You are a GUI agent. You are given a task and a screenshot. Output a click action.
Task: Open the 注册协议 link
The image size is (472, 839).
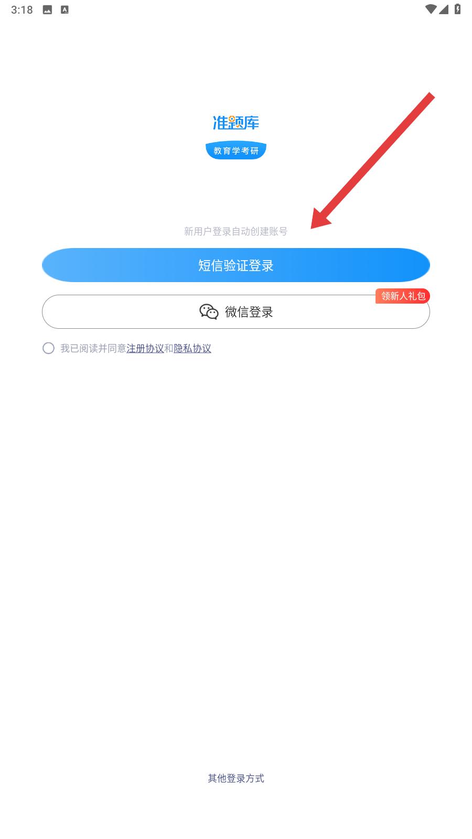pos(145,348)
